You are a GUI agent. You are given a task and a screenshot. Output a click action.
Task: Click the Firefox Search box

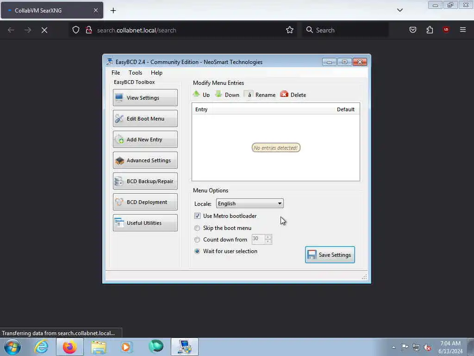[x=345, y=30]
